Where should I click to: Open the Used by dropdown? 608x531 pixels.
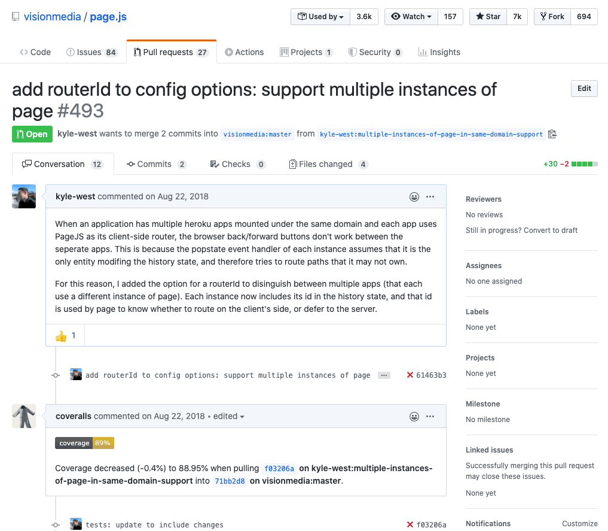pos(320,17)
